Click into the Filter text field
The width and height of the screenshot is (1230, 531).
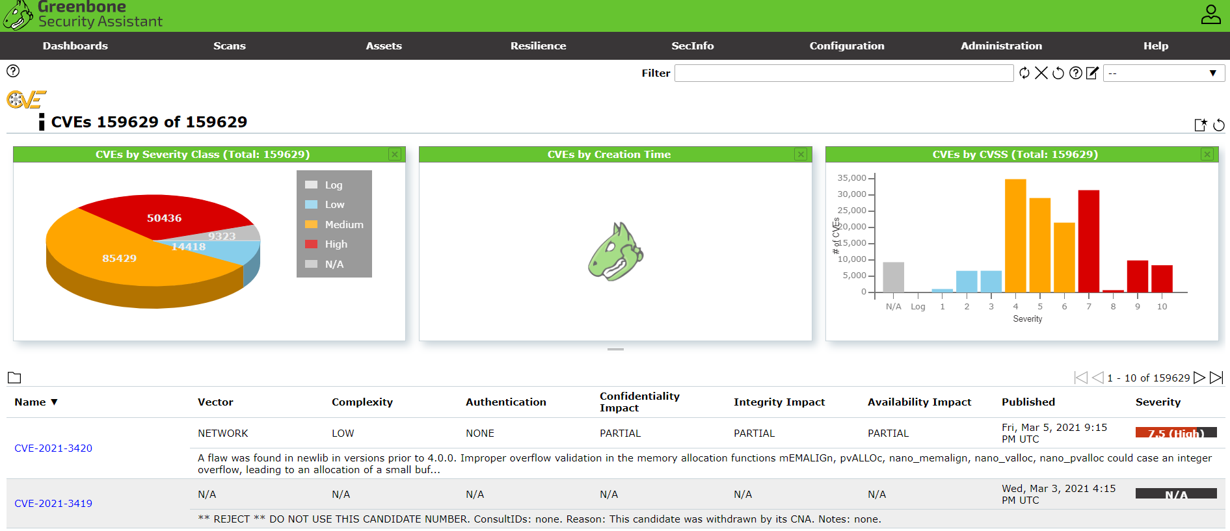[843, 73]
